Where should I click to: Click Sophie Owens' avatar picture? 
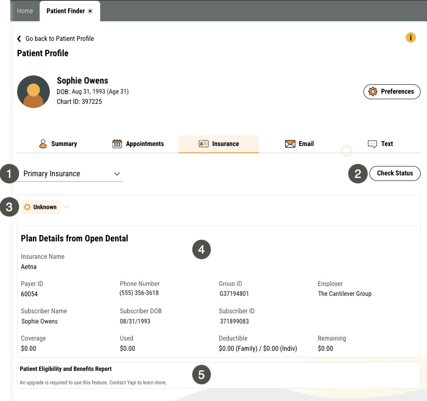pyautogui.click(x=34, y=92)
